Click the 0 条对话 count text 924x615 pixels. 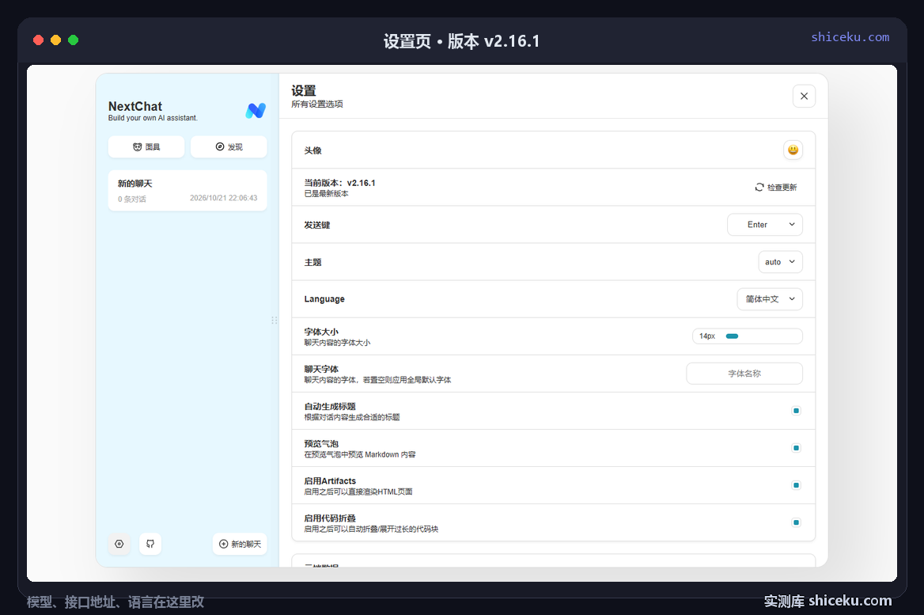(132, 199)
